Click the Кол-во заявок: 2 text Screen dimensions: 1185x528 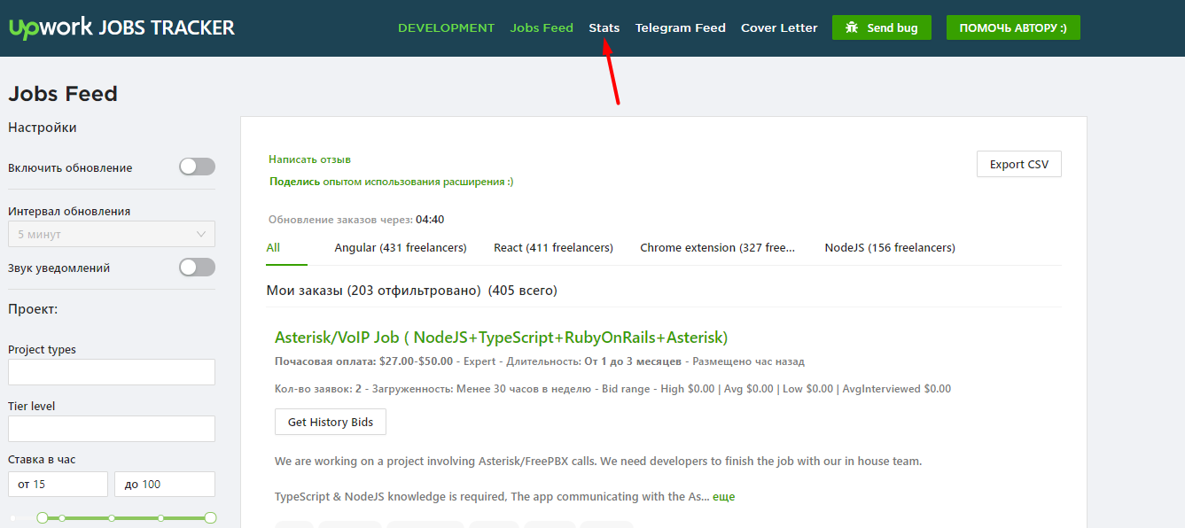pyautogui.click(x=318, y=389)
